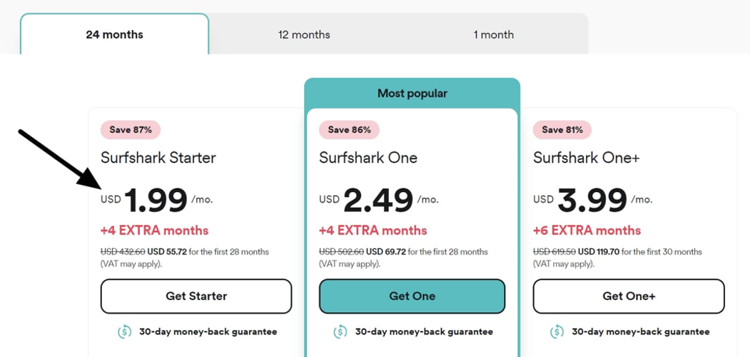750x357 pixels.
Task: Click the Get One+ button
Action: pos(629,296)
